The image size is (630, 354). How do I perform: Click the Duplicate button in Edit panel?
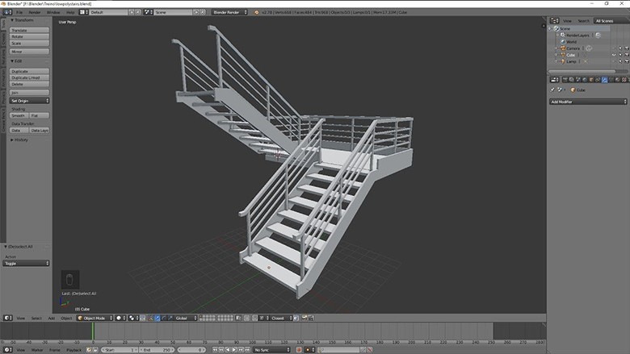click(29, 71)
